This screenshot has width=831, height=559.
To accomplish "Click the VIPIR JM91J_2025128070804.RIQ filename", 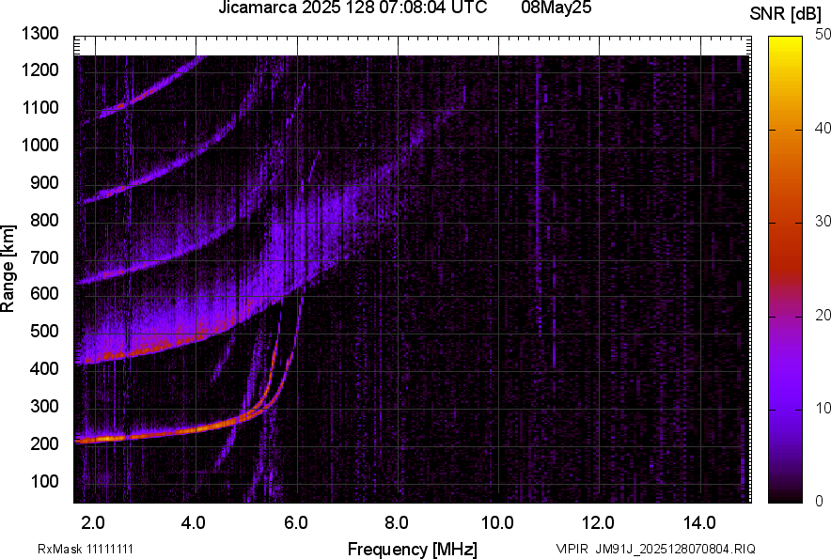I will tap(655, 549).
